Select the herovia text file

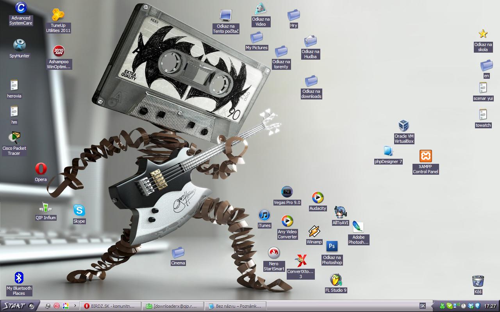14,89
